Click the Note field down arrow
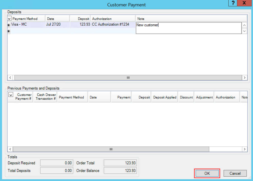 click(244, 31)
